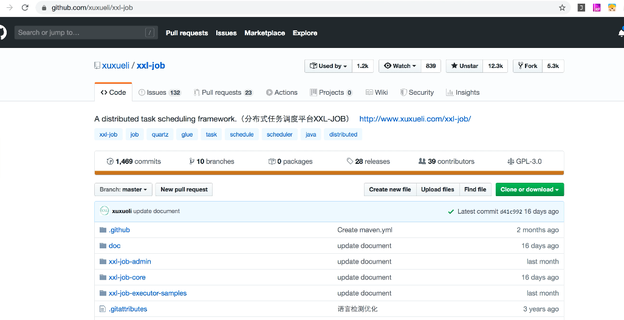Focus the Search or jump to field
Image resolution: width=624 pixels, height=320 pixels.
click(86, 33)
